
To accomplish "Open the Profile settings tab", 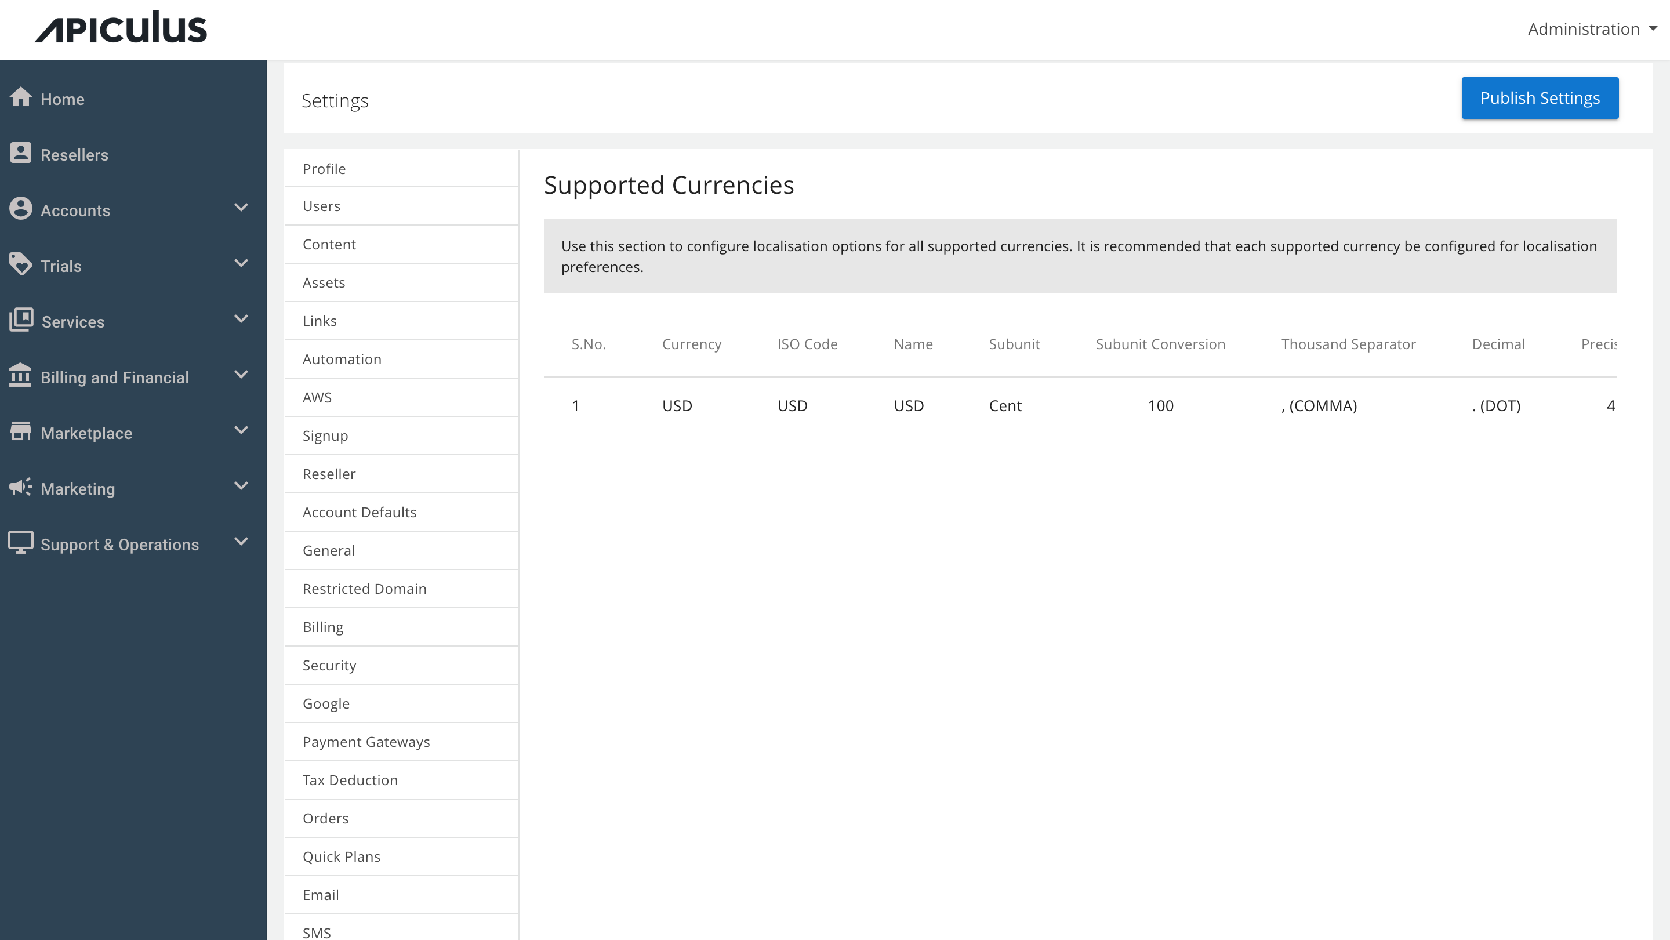I will click(x=401, y=169).
